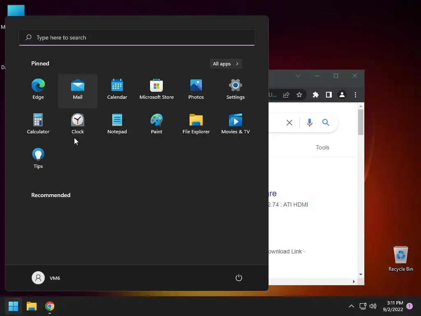Switch to Chrome from the taskbar
Viewport: 421px width, 316px height.
click(50, 306)
